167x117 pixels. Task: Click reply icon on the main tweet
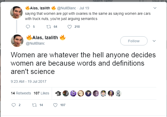pyautogui.click(x=14, y=105)
